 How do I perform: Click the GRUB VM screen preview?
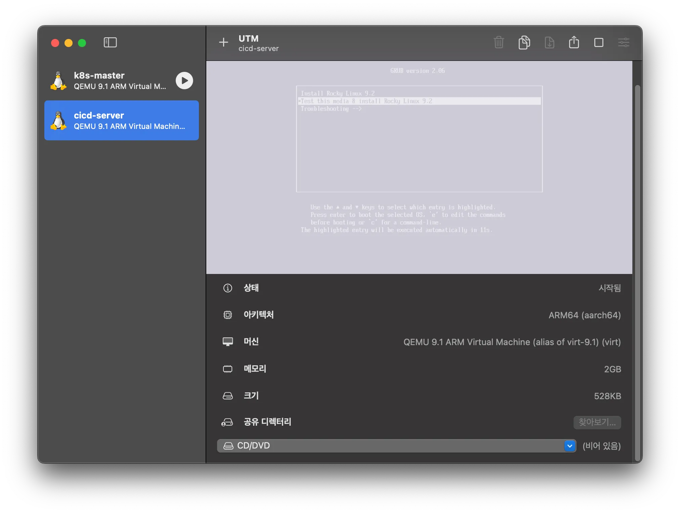419,167
